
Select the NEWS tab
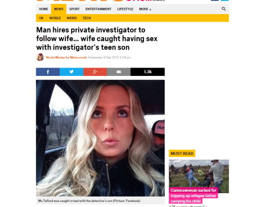58,9
